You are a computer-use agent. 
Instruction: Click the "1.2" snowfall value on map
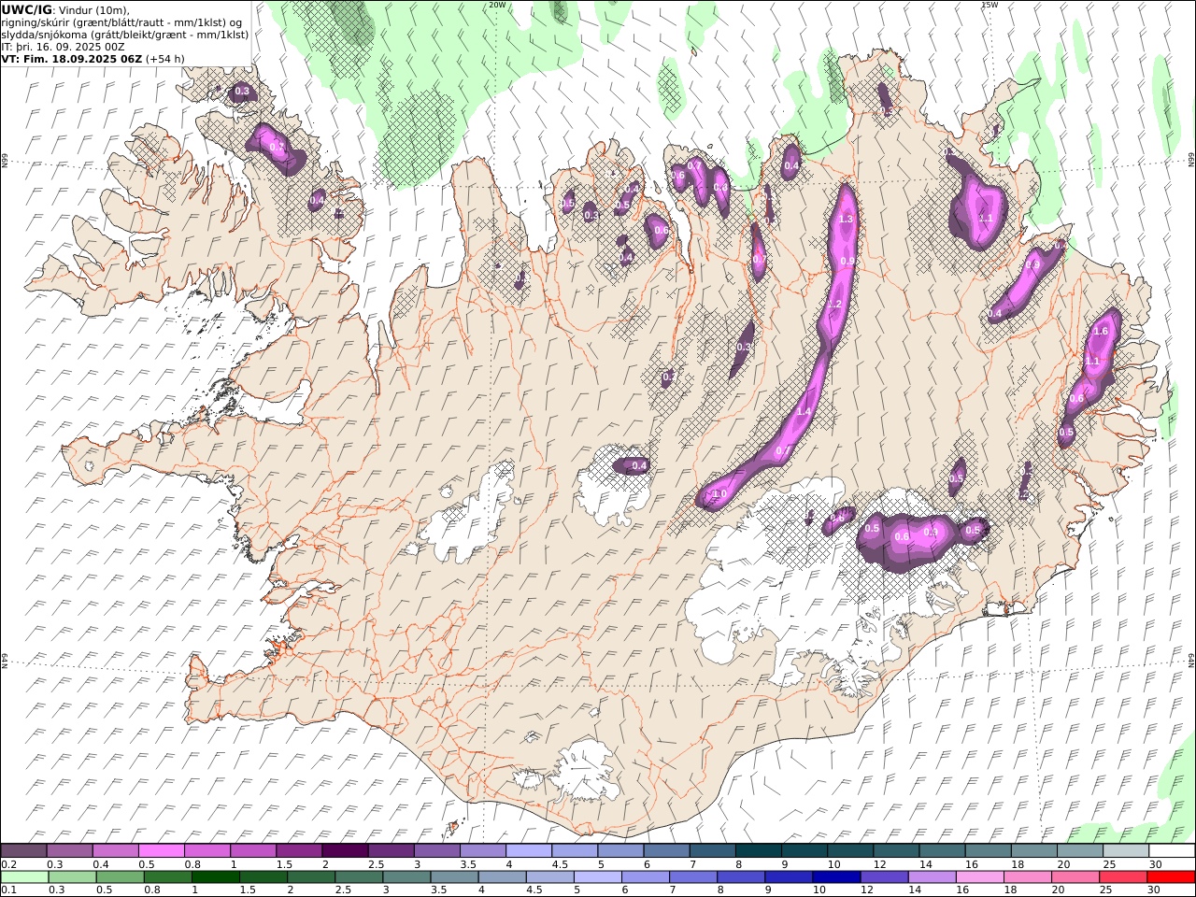click(x=835, y=305)
